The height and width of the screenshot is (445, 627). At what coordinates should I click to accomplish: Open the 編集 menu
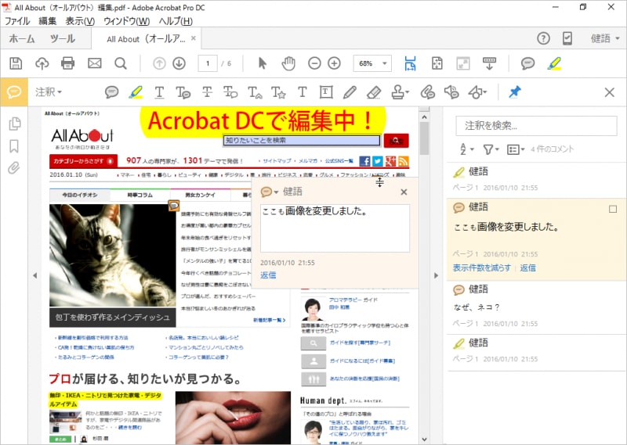pyautogui.click(x=48, y=21)
